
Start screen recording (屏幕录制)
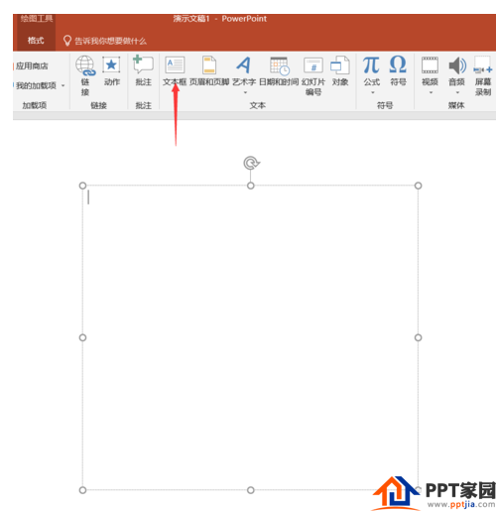(483, 75)
